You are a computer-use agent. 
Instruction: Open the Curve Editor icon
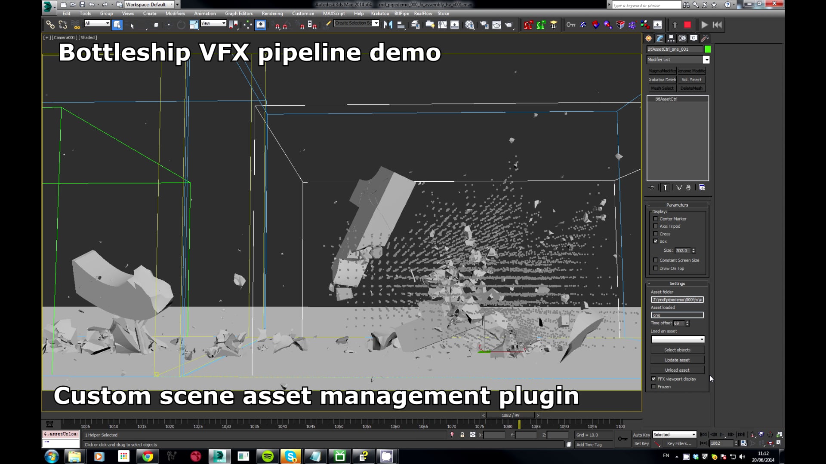pyautogui.click(x=442, y=25)
